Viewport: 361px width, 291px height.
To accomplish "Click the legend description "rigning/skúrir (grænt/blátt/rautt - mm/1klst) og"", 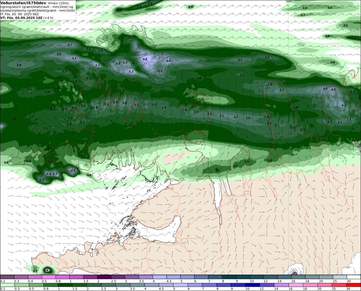I will click(37, 6).
